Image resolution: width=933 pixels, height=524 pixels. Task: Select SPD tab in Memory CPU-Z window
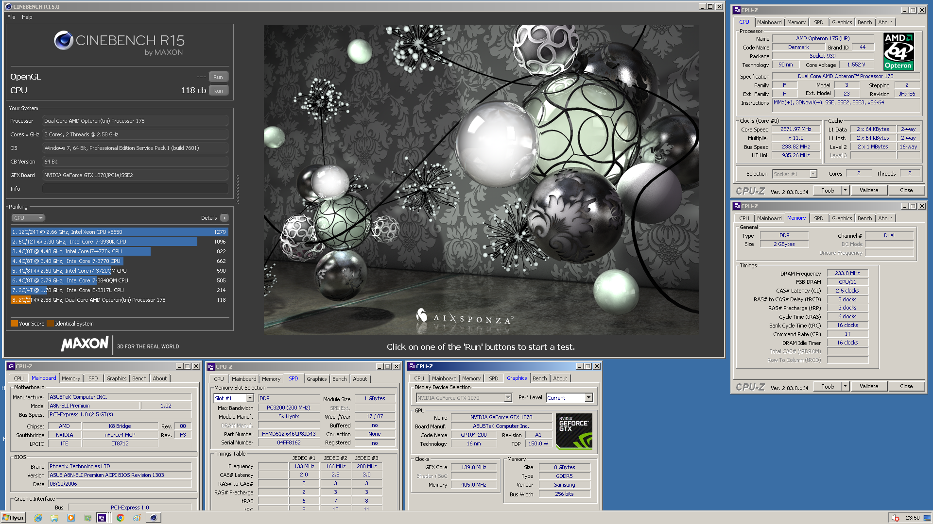(x=819, y=218)
